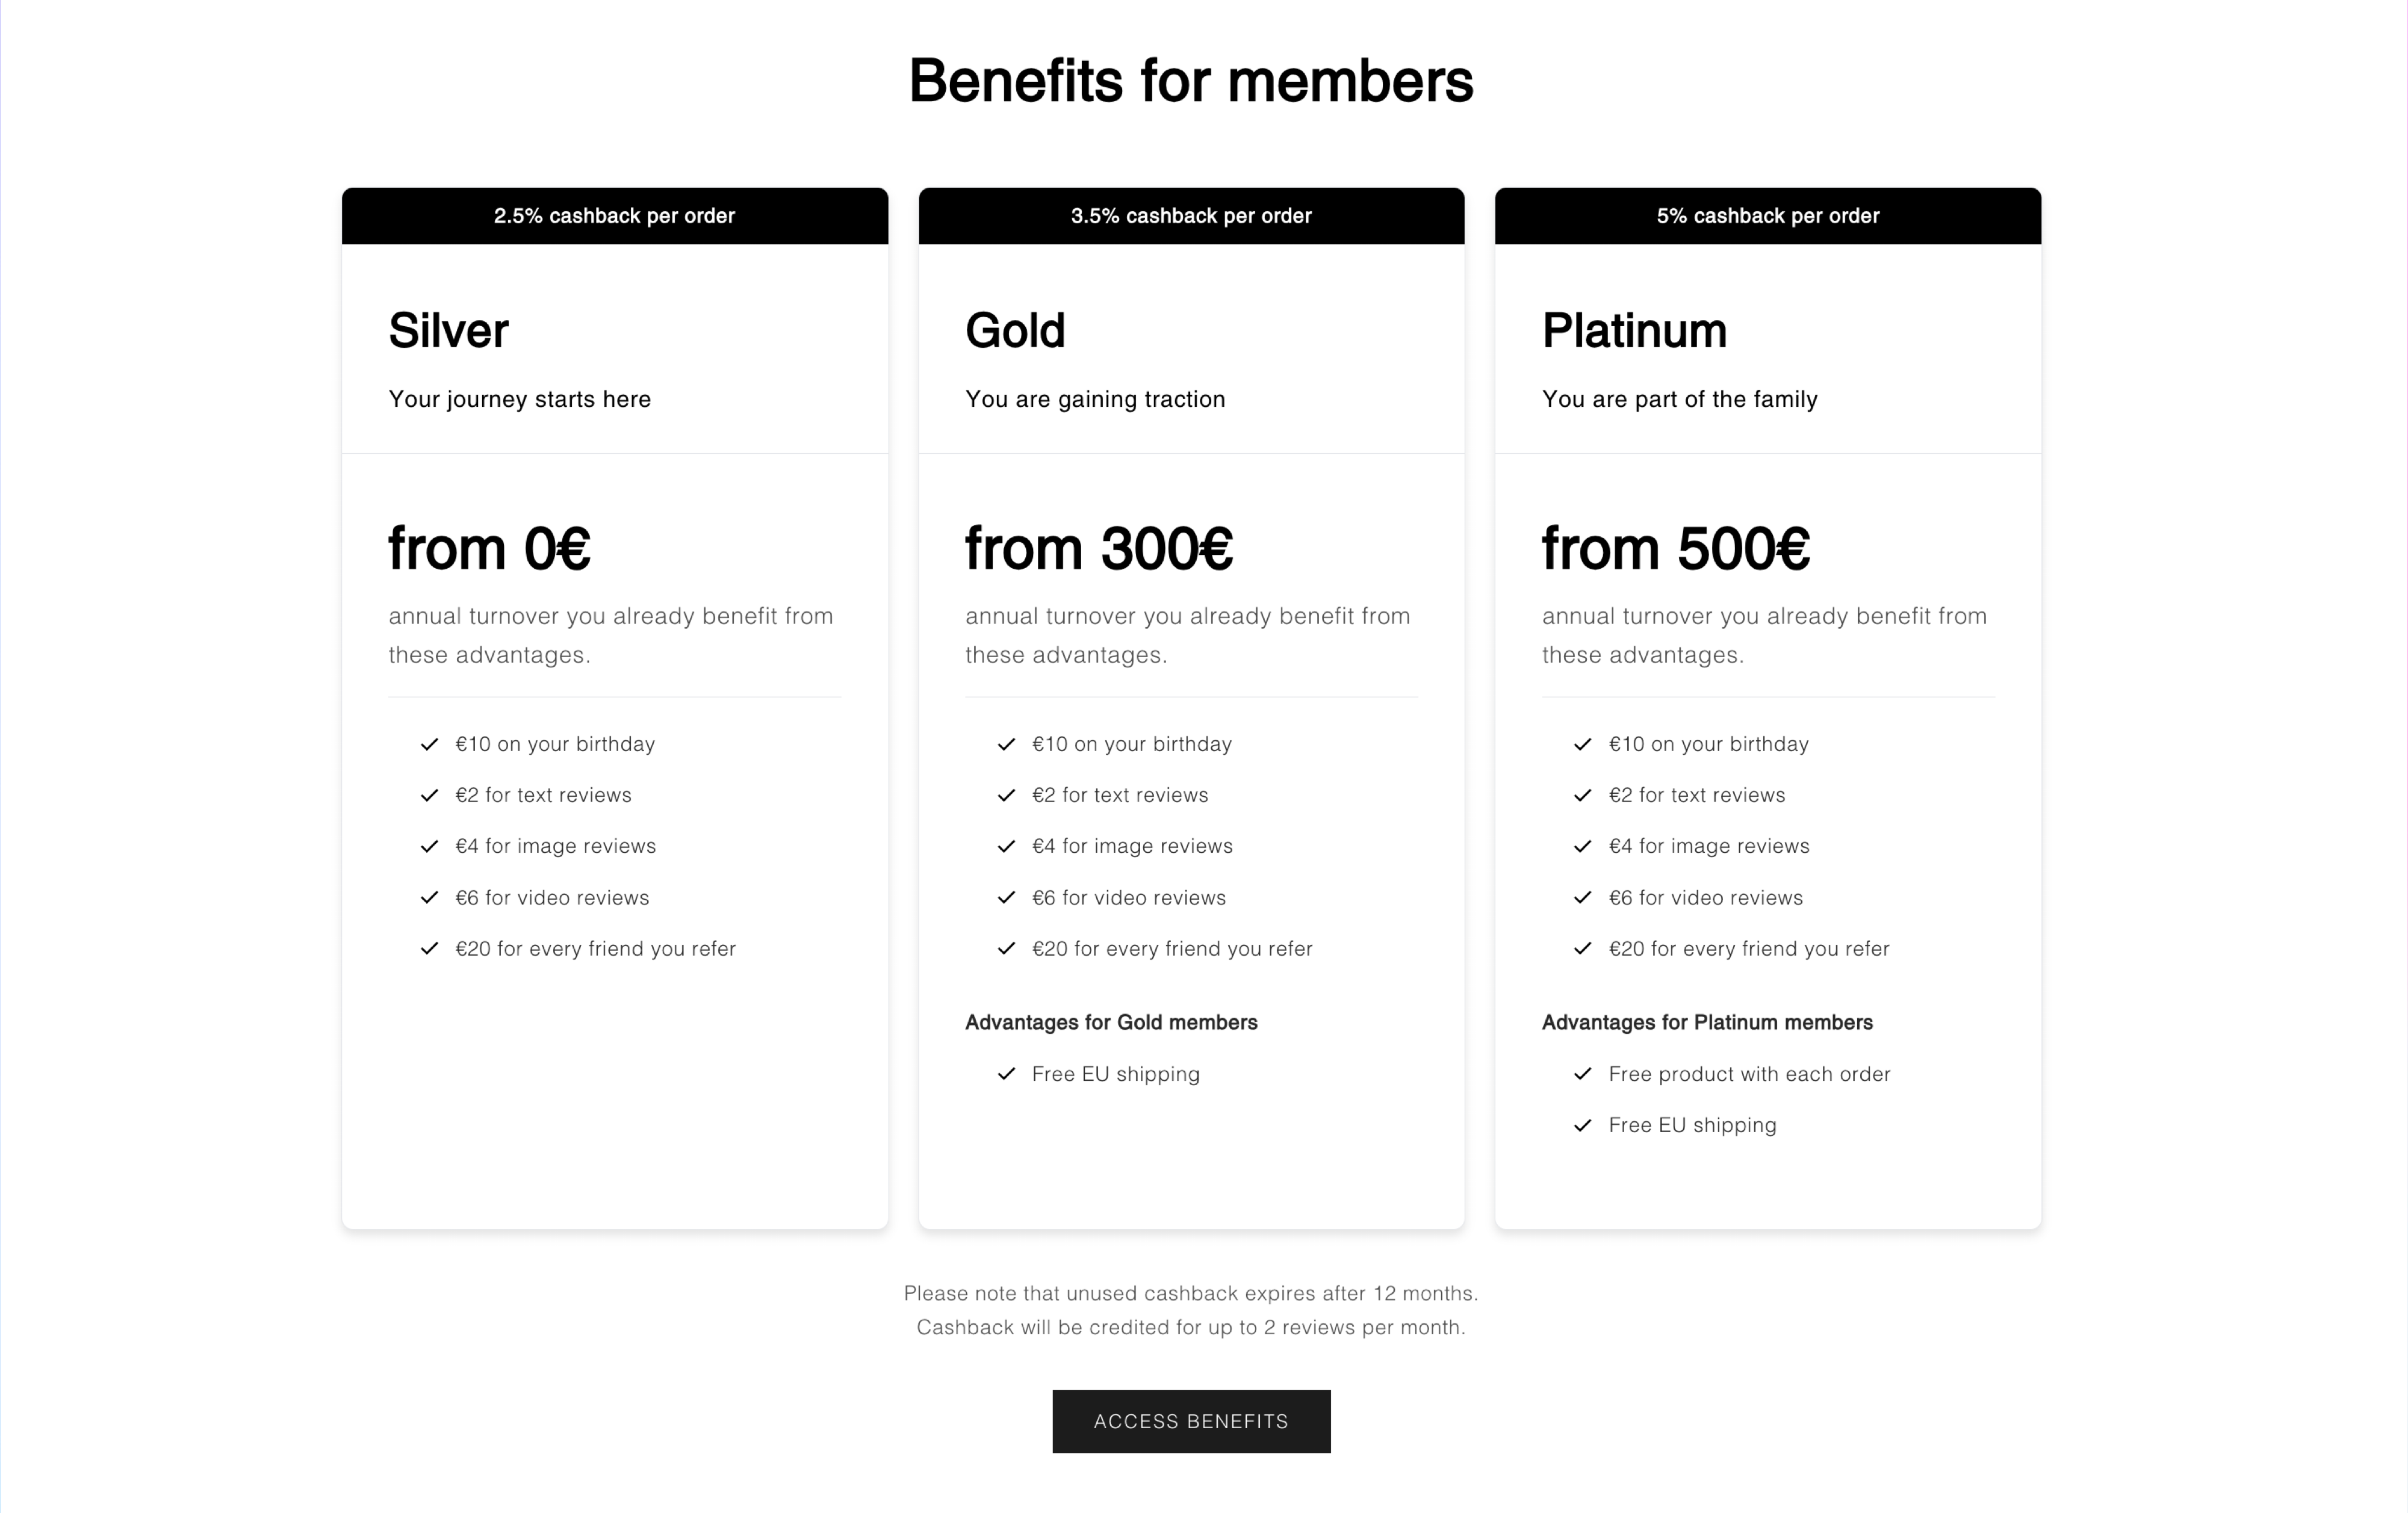Viewport: 2408px width, 1513px height.
Task: Click the Benefits for members title
Action: point(1191,80)
